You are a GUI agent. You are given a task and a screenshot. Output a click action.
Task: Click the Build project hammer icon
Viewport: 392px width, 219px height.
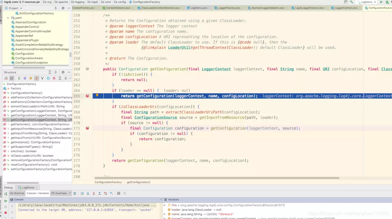tap(352, 2)
